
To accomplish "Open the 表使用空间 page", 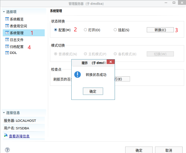I will (18, 26).
